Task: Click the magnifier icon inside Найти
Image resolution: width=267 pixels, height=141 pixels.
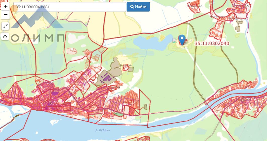Action: coord(132,7)
